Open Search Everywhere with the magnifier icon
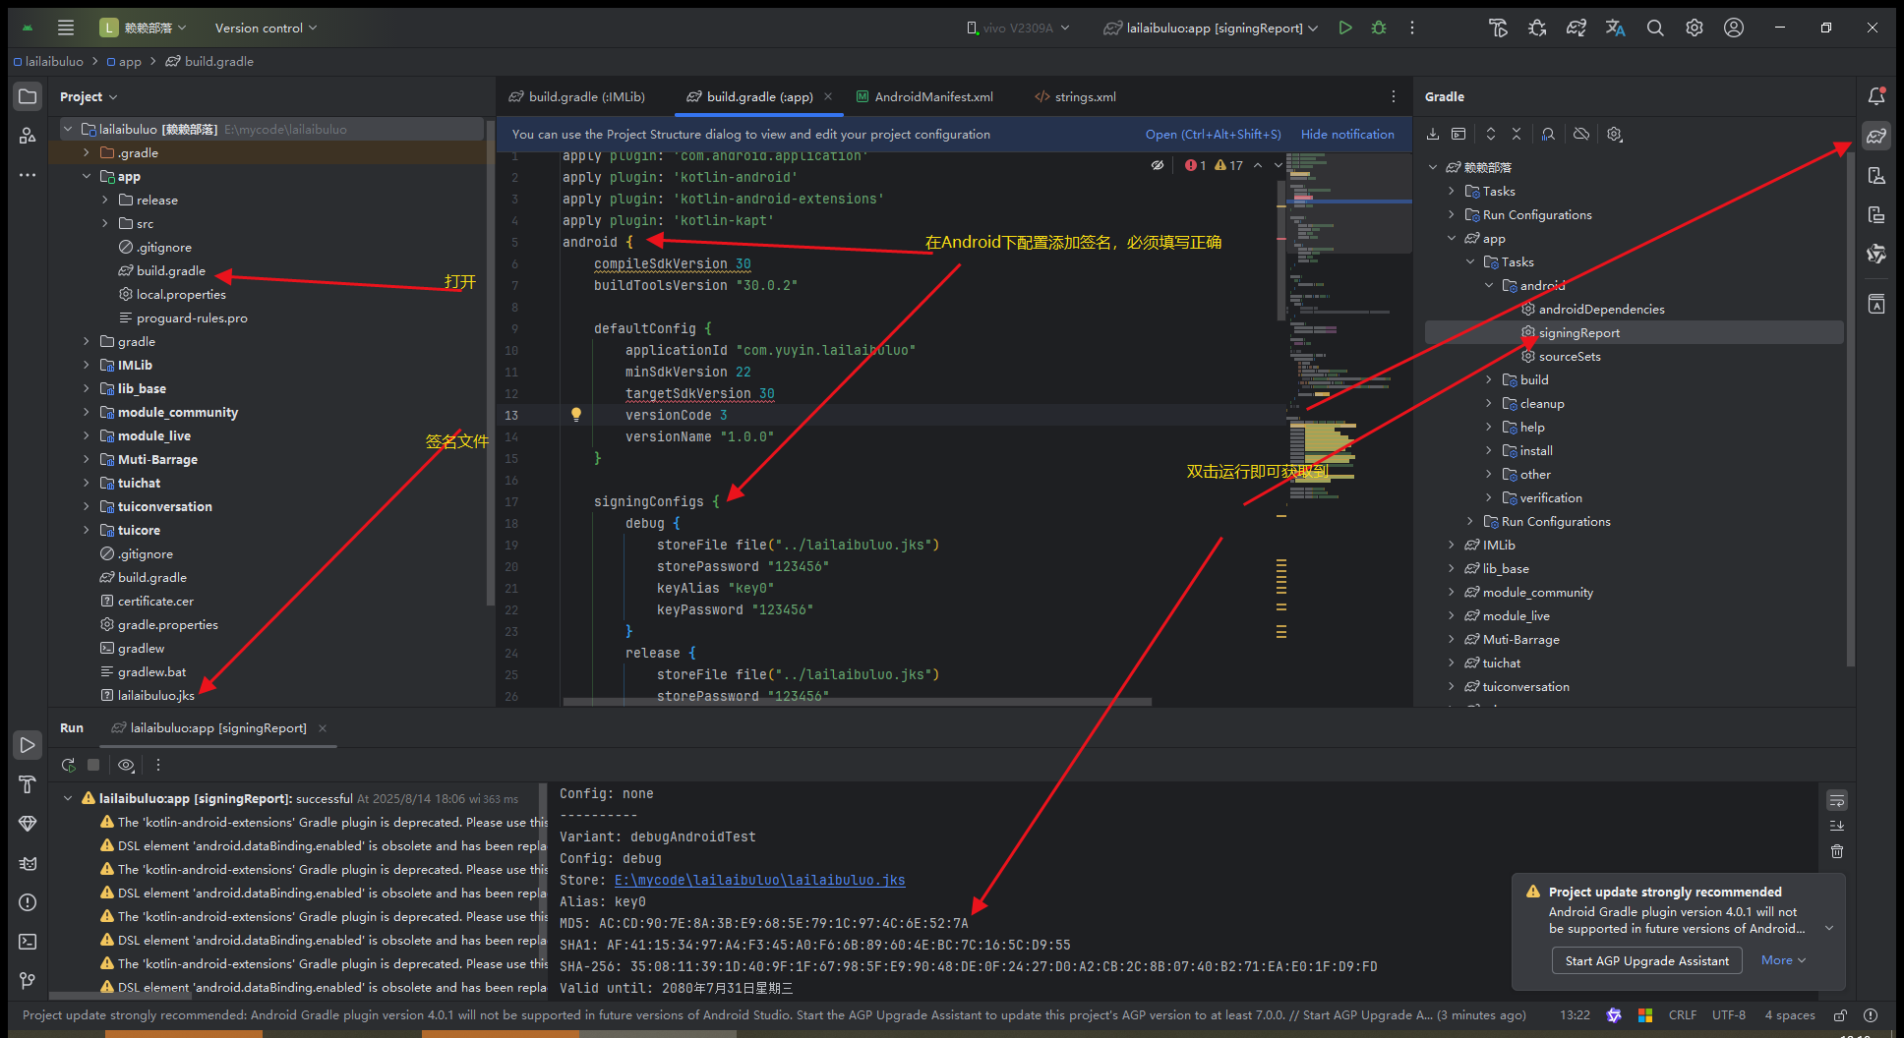Image resolution: width=1904 pixels, height=1038 pixels. [x=1655, y=28]
